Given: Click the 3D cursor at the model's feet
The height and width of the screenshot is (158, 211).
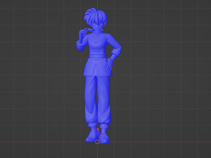Looking at the screenshot, I should 98,142.
